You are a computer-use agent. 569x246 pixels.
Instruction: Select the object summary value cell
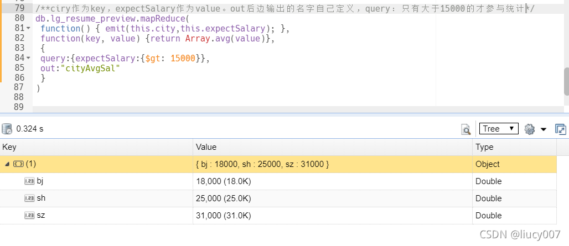pyautogui.click(x=333, y=164)
